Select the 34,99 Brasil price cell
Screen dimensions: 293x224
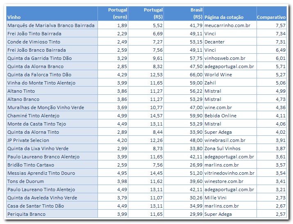184,206
